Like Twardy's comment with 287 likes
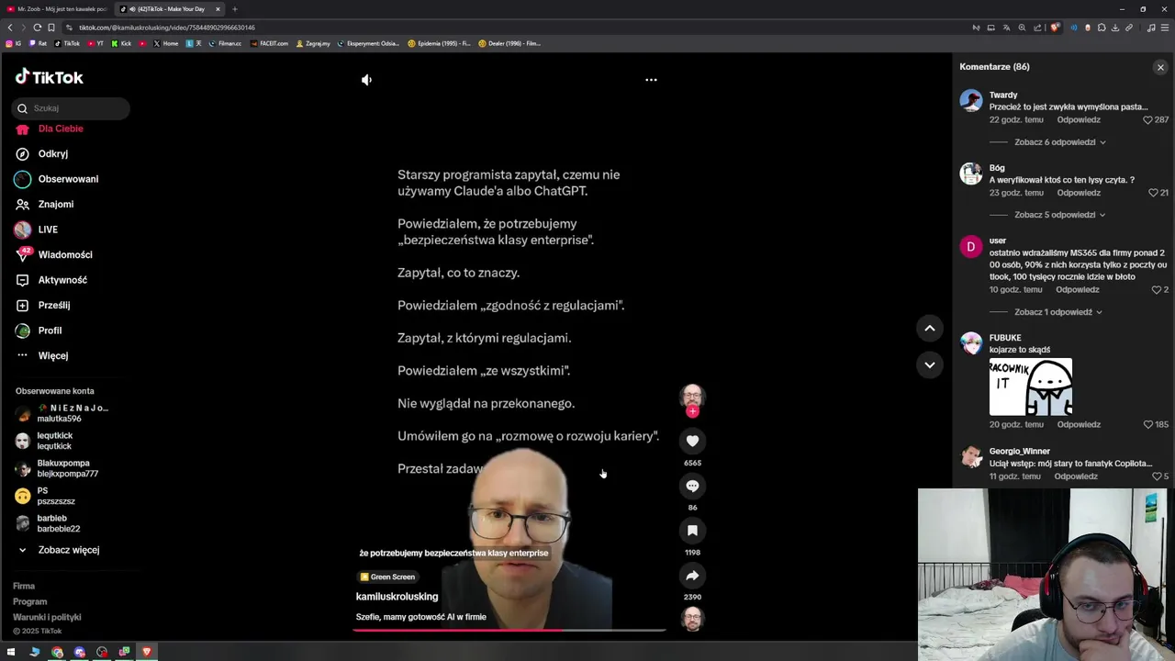The width and height of the screenshot is (1175, 661). 1147,120
